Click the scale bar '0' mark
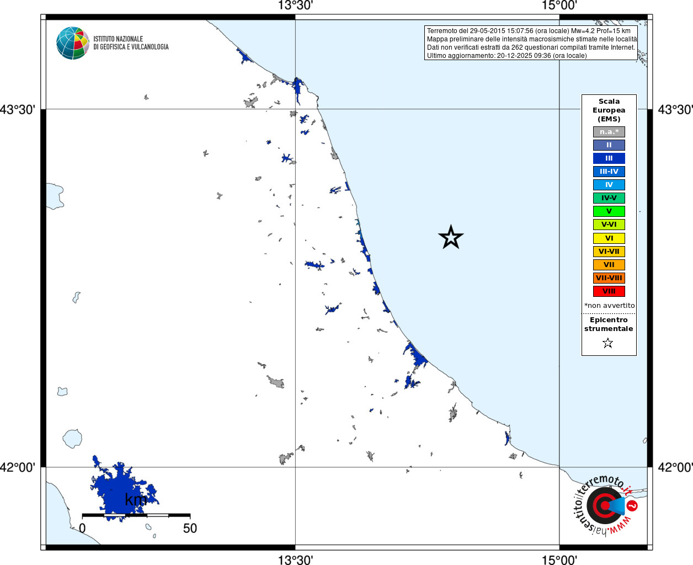The height and width of the screenshot is (565, 693). (82, 528)
